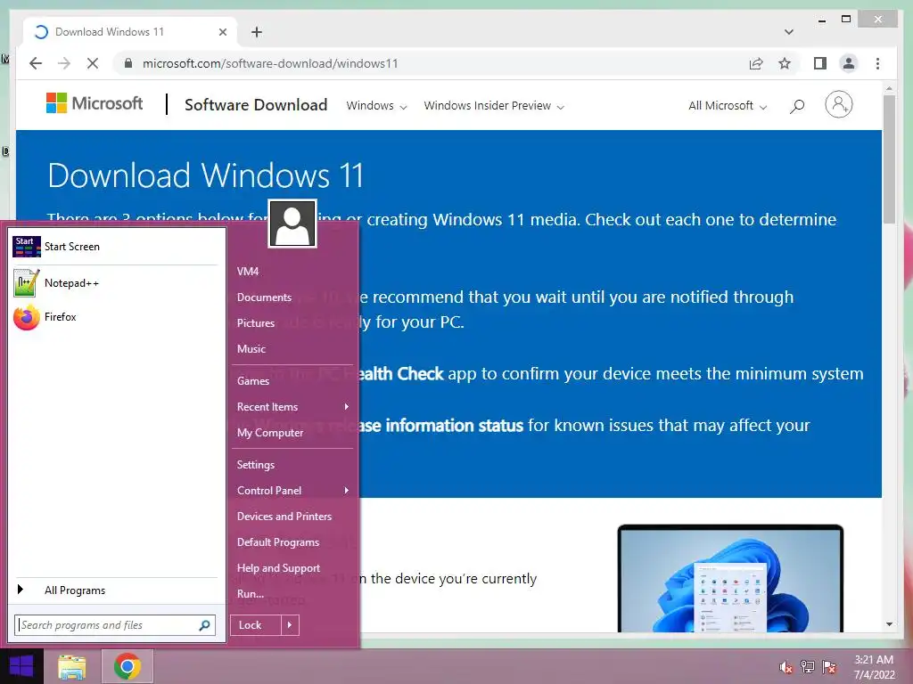Go back with Chrome's back arrow

[36, 63]
